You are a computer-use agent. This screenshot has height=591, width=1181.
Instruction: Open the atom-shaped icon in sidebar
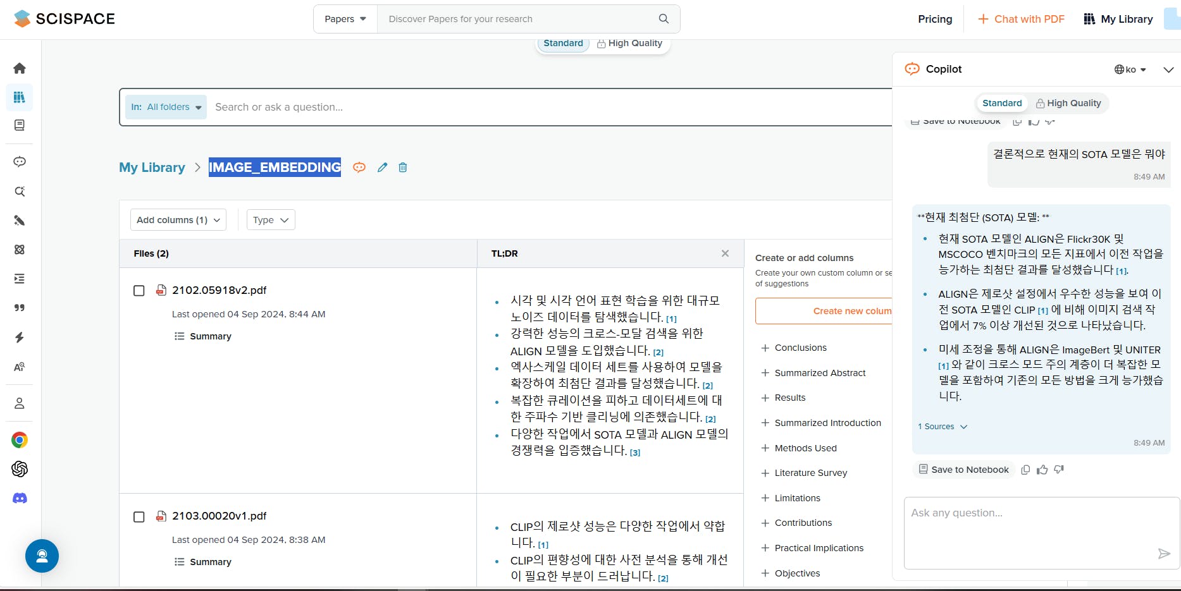20,250
